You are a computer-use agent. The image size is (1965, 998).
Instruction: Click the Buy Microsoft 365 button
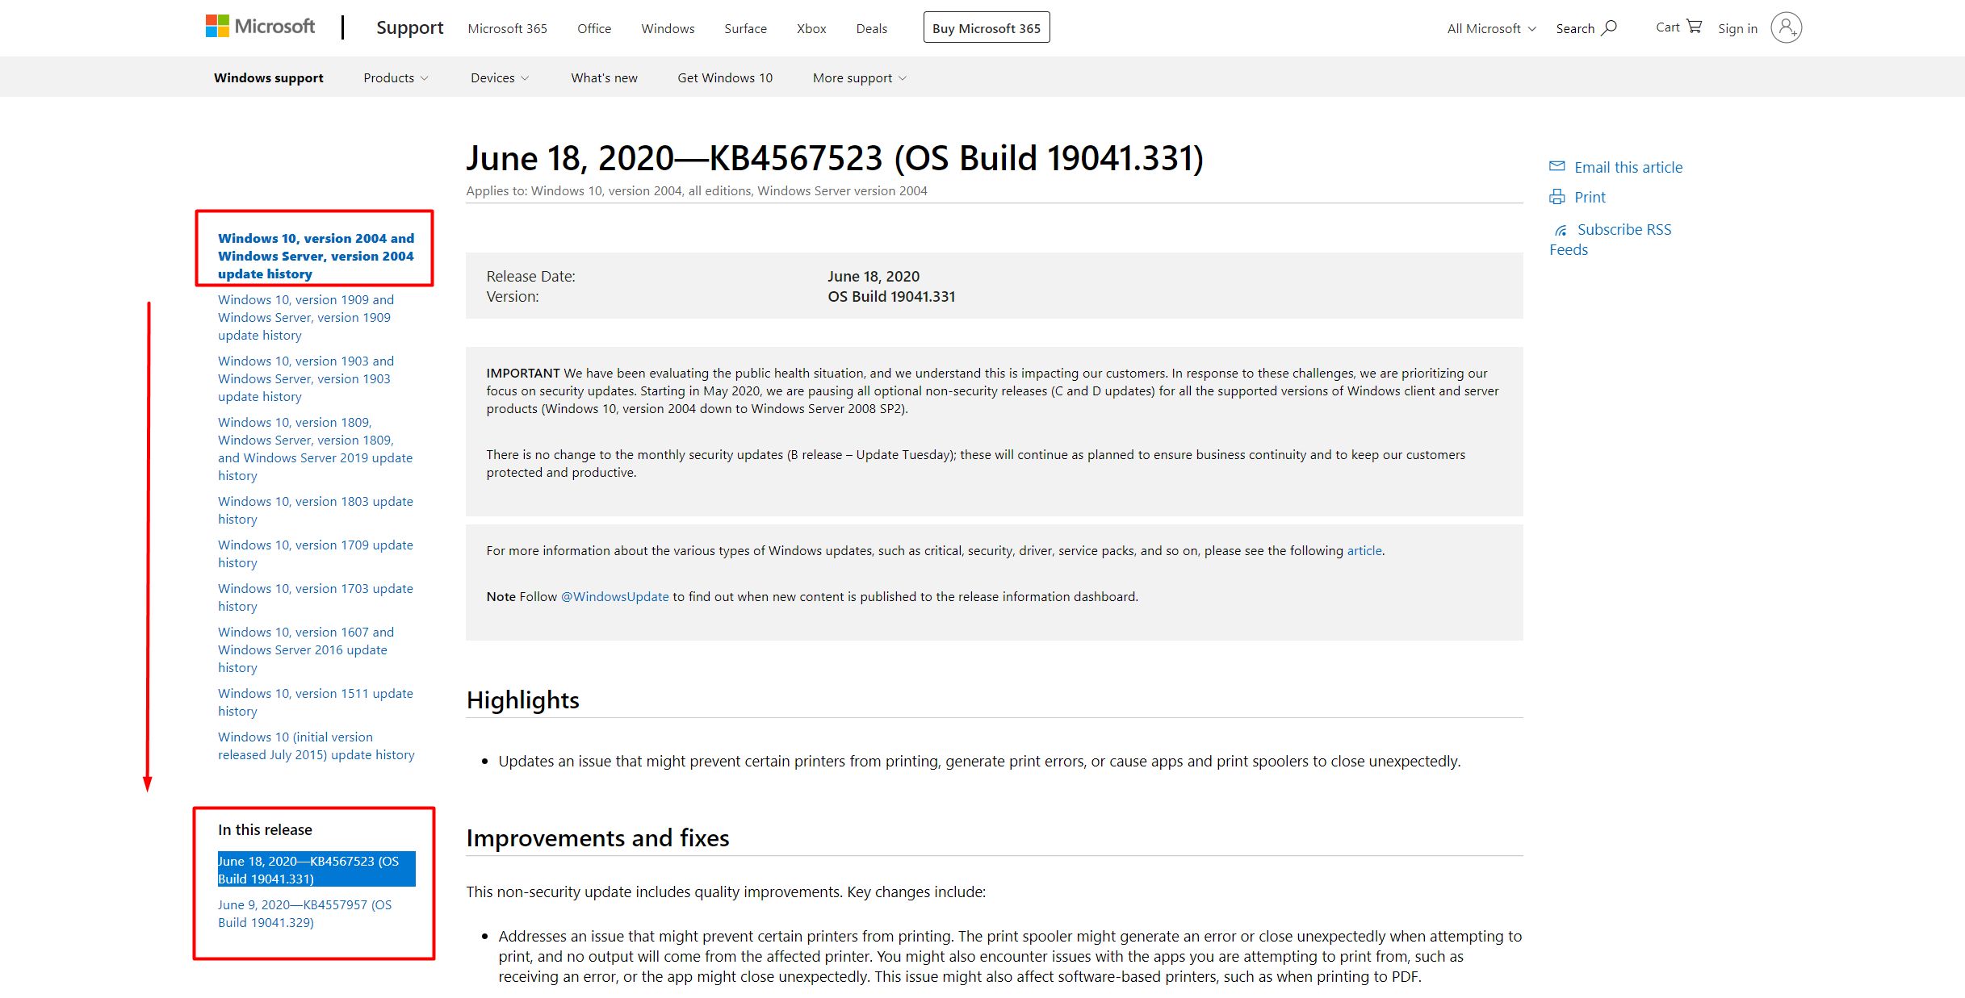coord(986,27)
